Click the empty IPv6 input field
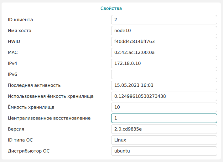 point(164,74)
